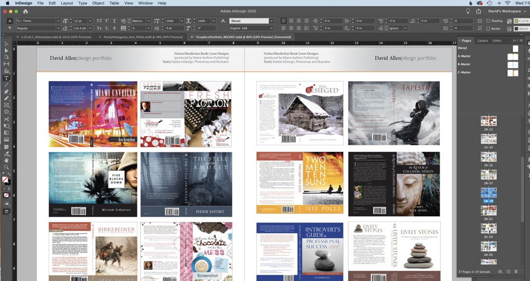Screen dimensions: 530x281
Task: Select the Pencil tool
Action: pyautogui.click(x=6, y=98)
